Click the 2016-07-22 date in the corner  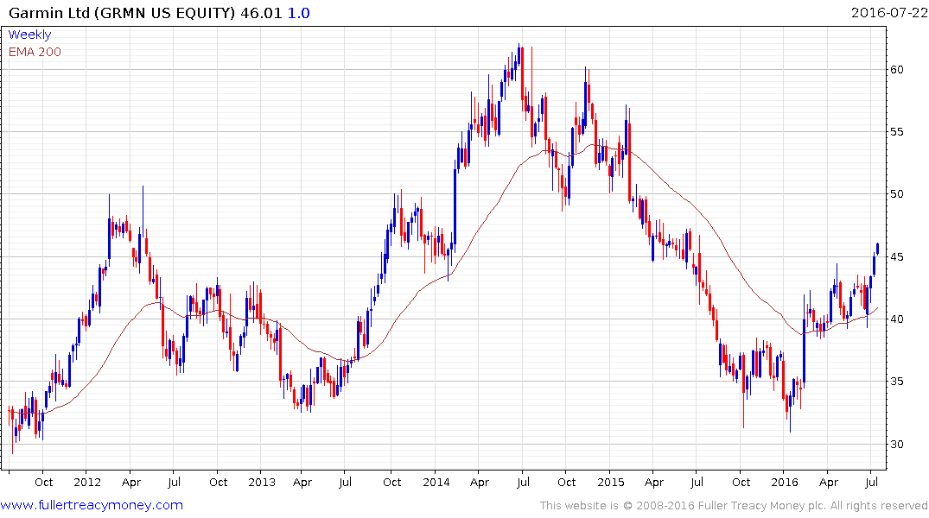(x=888, y=13)
